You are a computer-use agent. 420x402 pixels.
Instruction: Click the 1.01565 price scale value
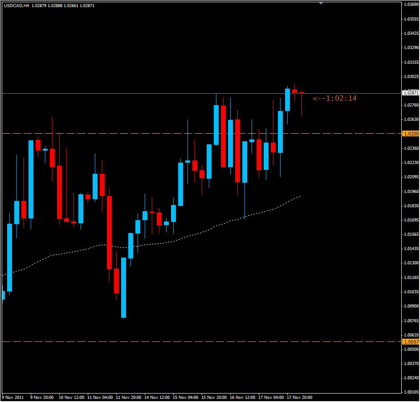[411, 234]
